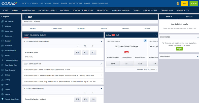
Task: Click the yellow Join button
Action: [184, 4]
